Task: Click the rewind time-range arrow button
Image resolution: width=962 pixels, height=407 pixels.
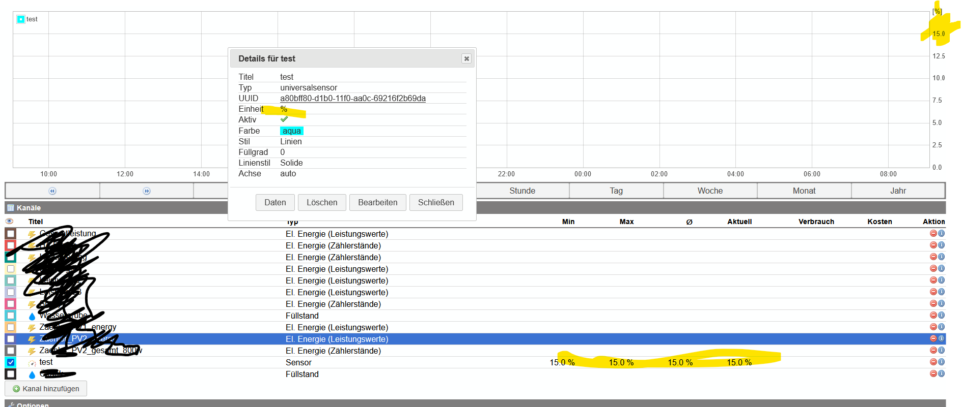Action: coord(52,191)
